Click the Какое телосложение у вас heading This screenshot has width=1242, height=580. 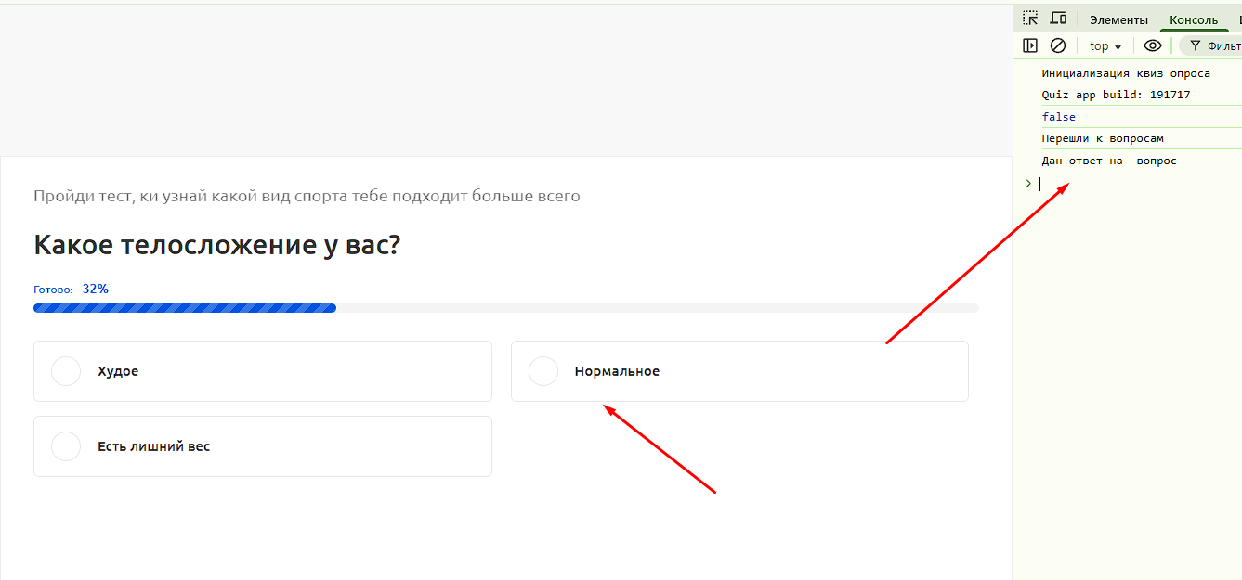(x=216, y=245)
